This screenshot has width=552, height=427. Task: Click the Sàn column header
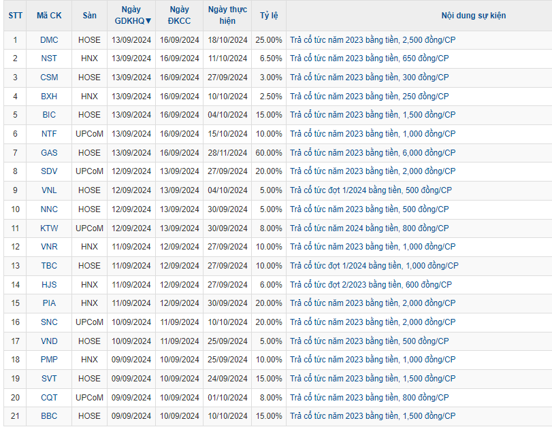tap(89, 15)
